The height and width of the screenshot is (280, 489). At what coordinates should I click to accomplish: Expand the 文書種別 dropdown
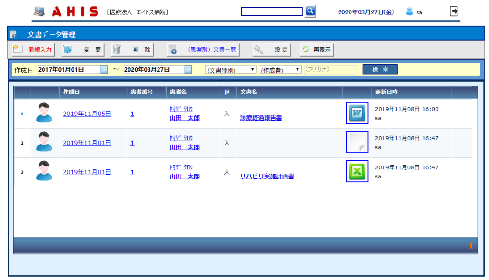(x=231, y=70)
